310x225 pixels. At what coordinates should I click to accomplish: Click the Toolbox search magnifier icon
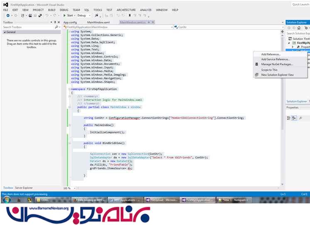(x=56, y=27)
